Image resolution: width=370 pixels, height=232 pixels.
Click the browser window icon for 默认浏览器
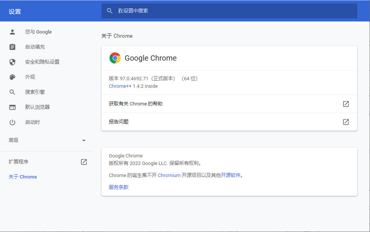[x=12, y=107]
